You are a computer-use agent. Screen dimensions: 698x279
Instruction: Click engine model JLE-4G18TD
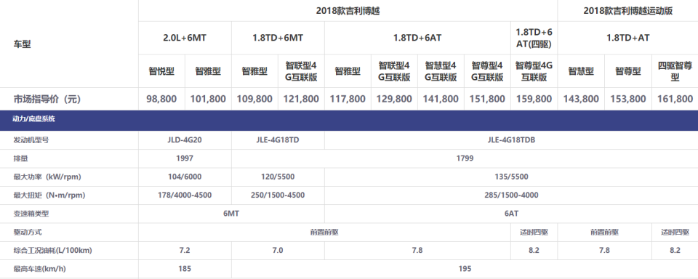pos(278,139)
